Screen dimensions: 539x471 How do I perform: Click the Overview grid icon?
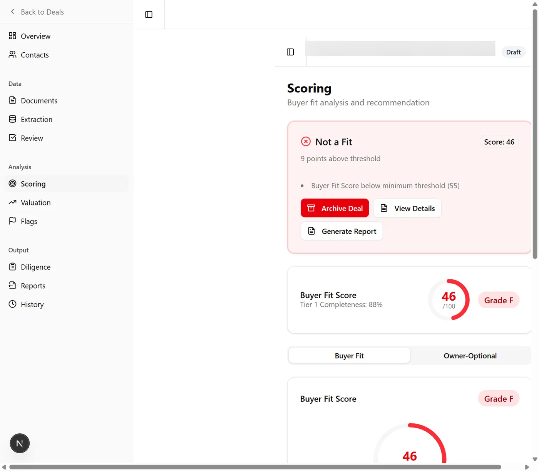click(12, 36)
